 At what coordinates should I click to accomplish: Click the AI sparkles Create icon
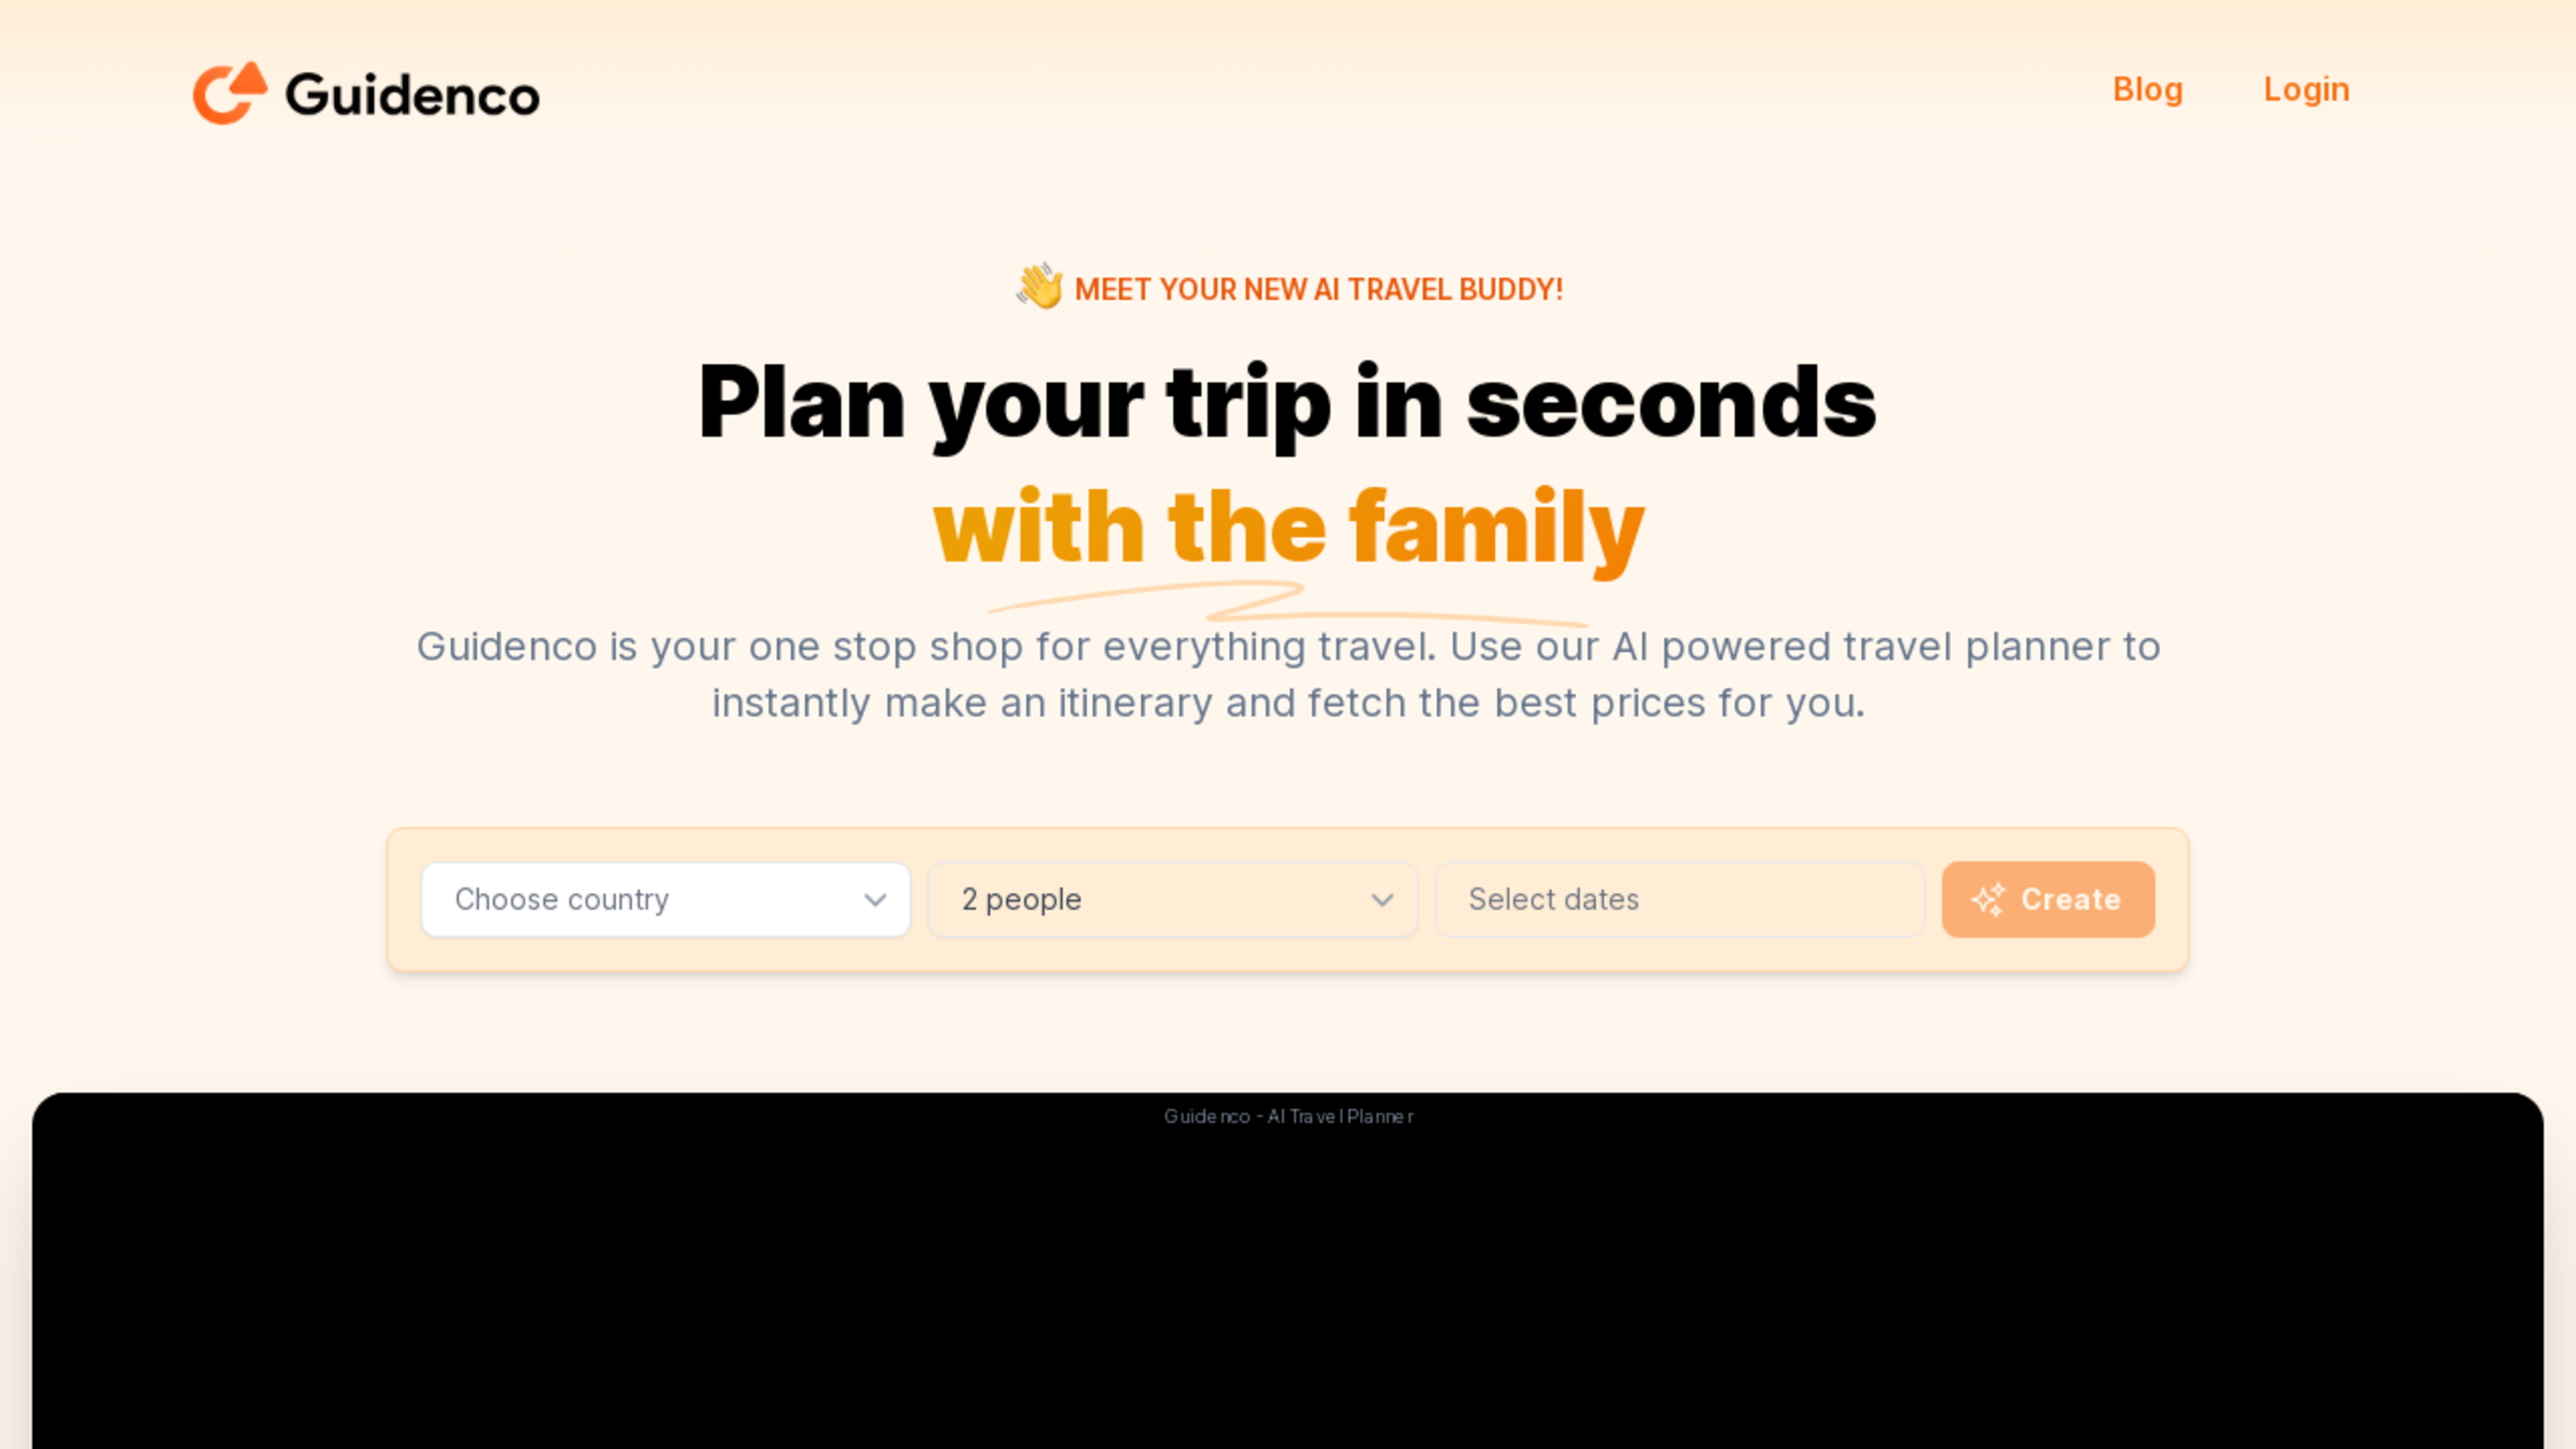click(1987, 899)
